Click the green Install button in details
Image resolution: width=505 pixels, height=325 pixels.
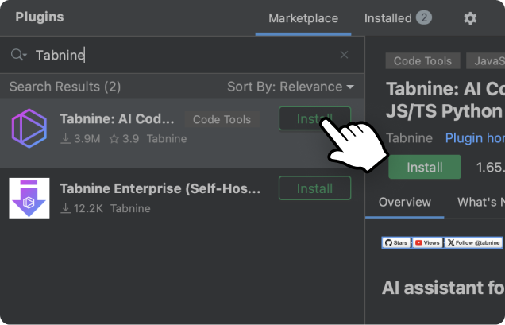click(424, 168)
